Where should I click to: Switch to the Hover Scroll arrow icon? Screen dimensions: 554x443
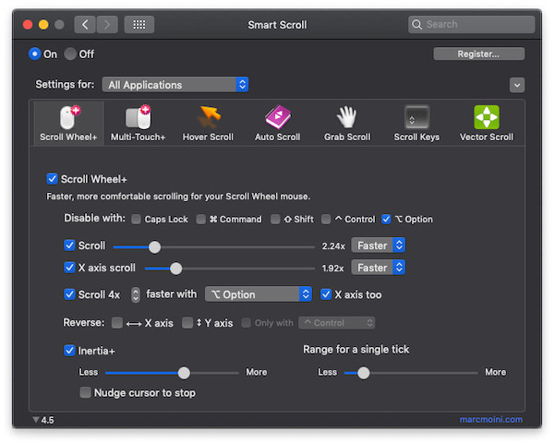pos(208,118)
